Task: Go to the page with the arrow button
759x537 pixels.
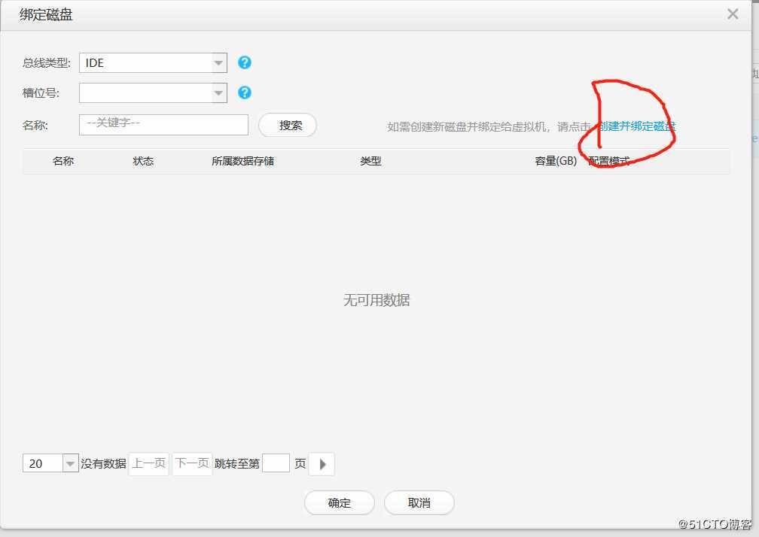Action: (x=322, y=464)
